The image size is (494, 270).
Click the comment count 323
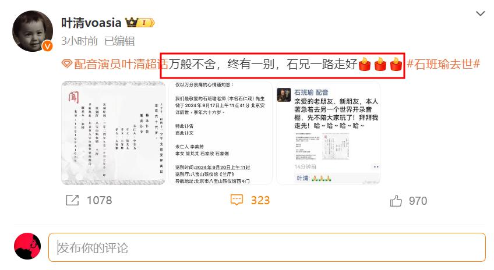pos(260,200)
